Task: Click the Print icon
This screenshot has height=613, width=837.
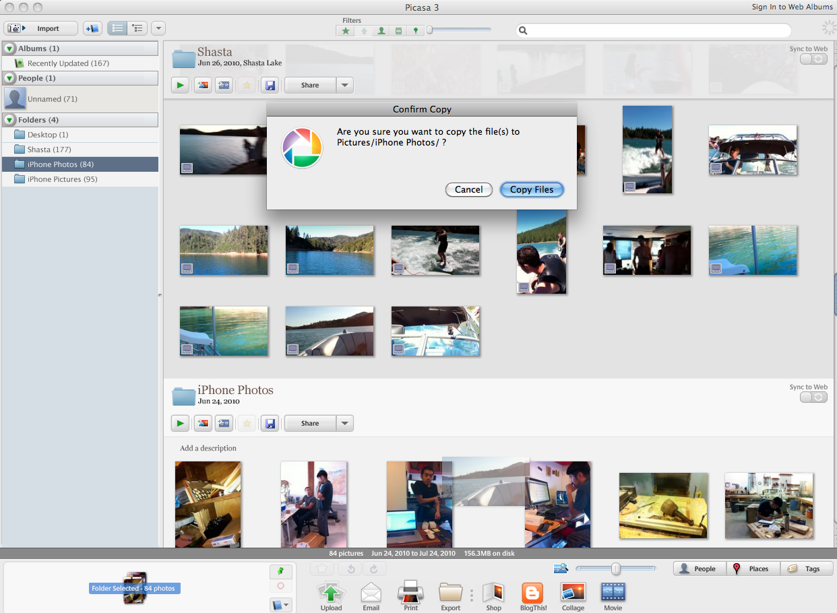Action: (x=410, y=593)
